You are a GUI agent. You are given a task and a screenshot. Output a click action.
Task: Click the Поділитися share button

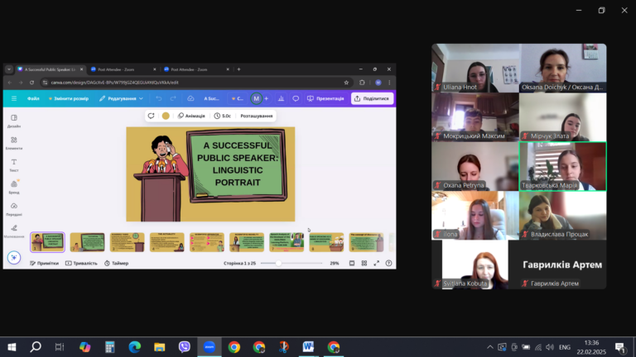(372, 98)
